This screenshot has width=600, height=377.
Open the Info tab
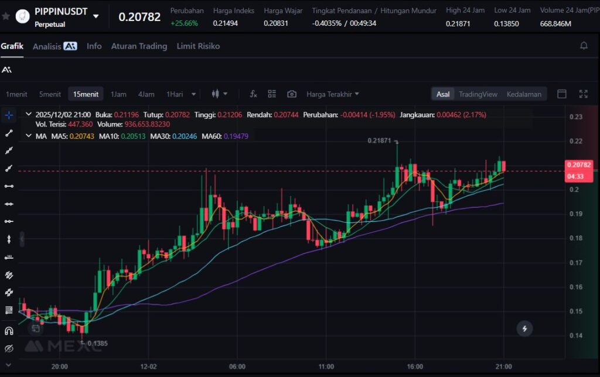coord(94,46)
